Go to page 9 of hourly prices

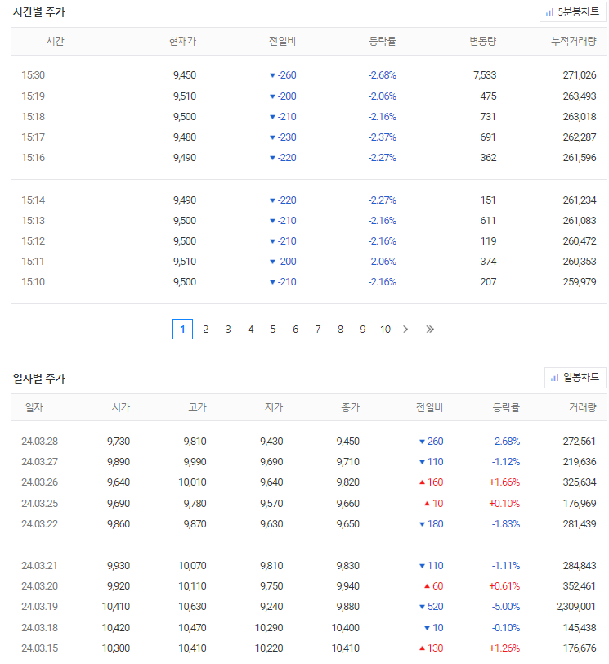[x=363, y=329]
